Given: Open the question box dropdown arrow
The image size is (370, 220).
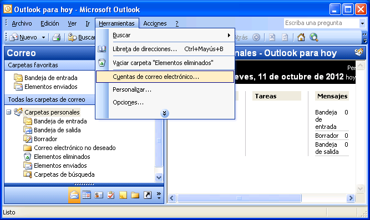Looking at the screenshot, I should (x=362, y=23).
